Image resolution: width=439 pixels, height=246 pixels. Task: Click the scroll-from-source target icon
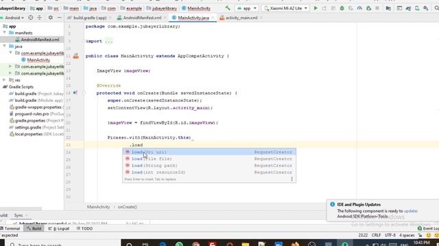pos(30,18)
